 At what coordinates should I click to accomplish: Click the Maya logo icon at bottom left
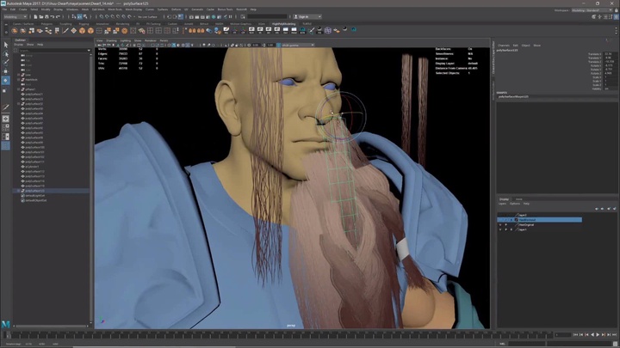[6, 323]
